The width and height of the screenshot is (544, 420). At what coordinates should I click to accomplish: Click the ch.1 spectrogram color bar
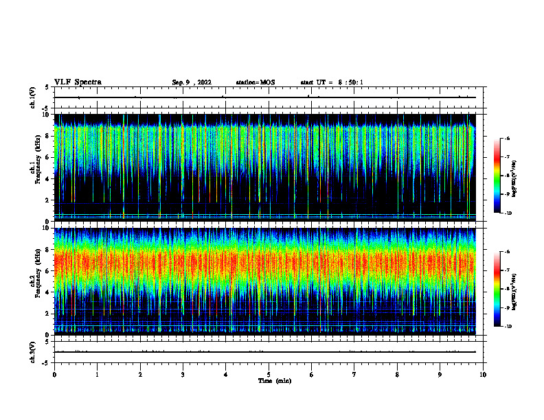(x=497, y=176)
